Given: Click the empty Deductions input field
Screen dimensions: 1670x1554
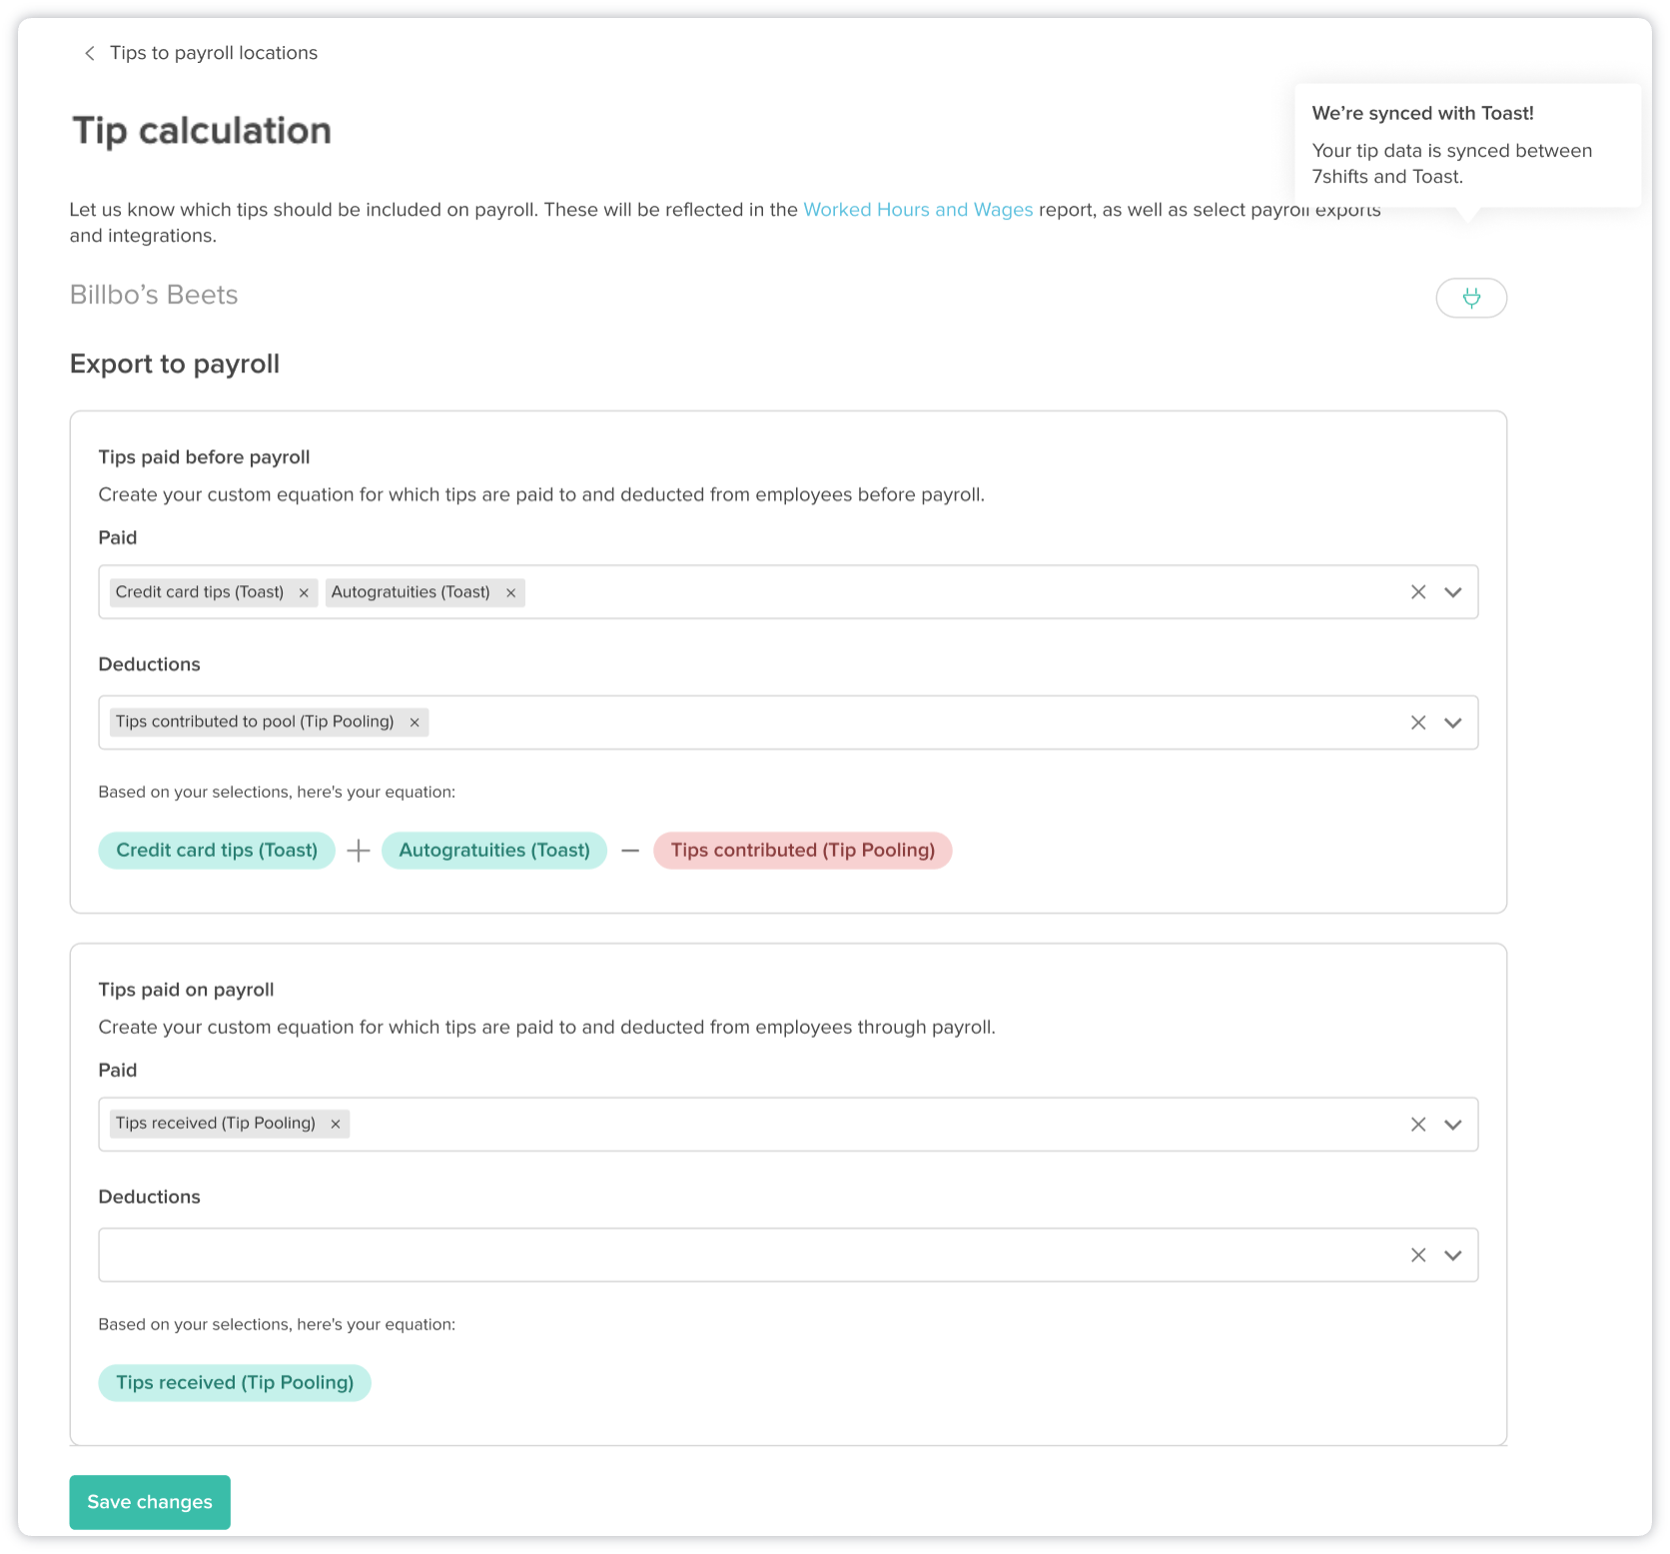Looking at the screenshot, I should [699, 1254].
